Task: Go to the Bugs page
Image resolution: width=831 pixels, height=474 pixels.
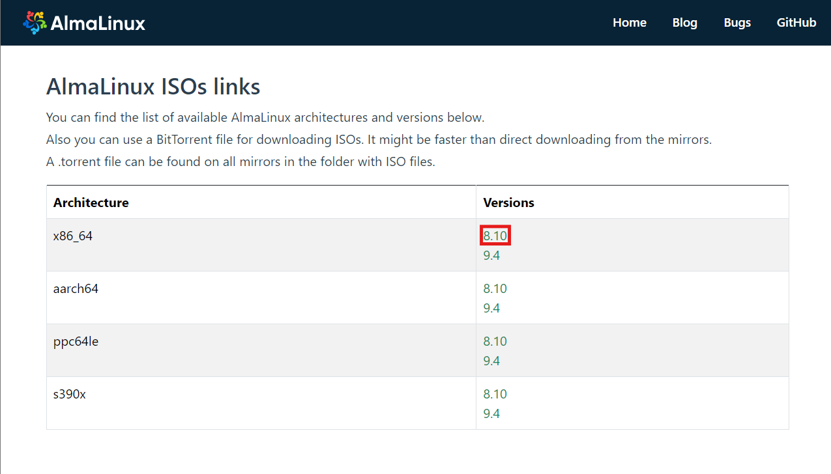Action: [736, 22]
